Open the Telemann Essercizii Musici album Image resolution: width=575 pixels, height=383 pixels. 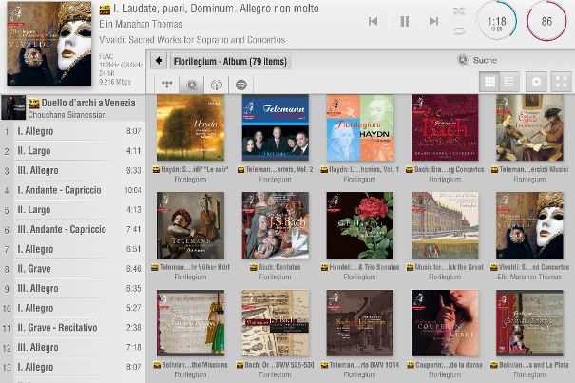(529, 127)
